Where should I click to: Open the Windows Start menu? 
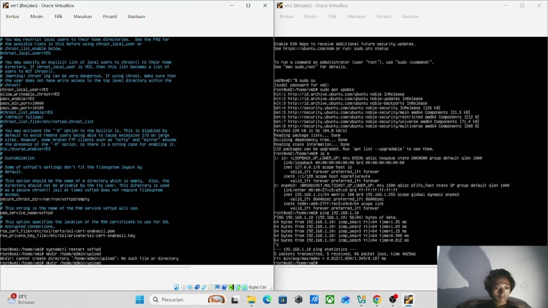point(140,299)
